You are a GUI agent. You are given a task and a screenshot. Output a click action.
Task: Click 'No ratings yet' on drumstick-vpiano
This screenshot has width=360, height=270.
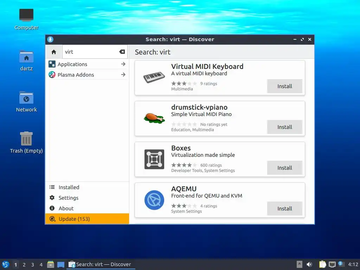point(214,124)
